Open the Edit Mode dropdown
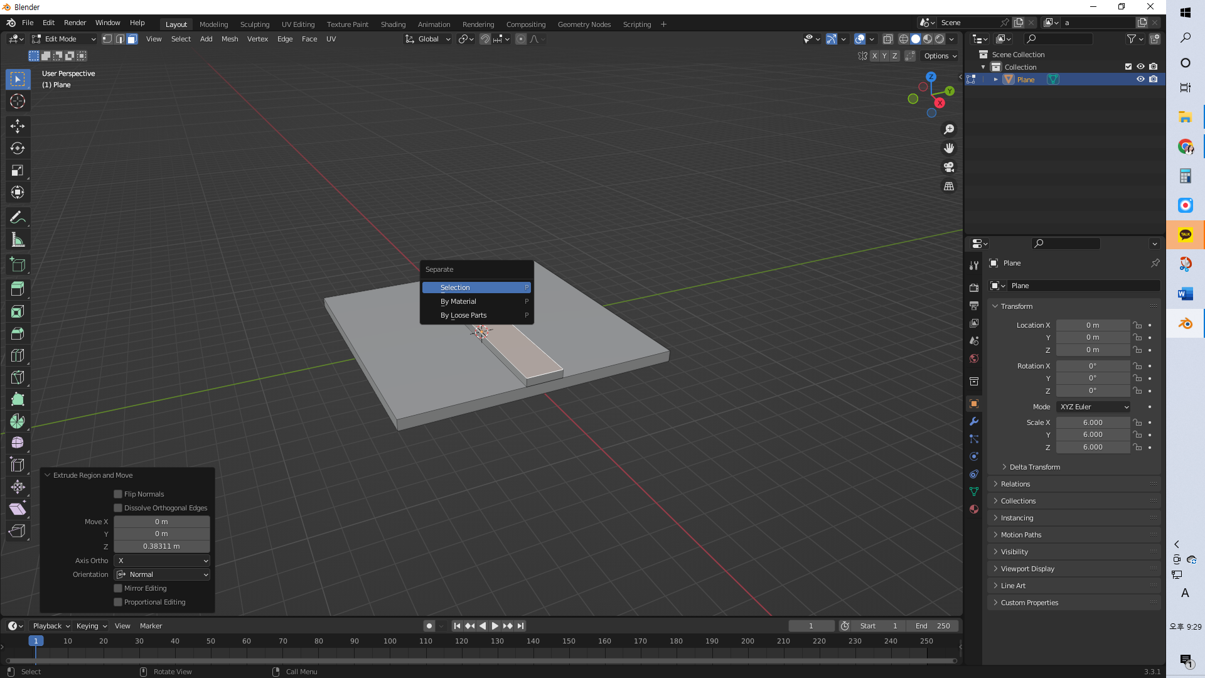This screenshot has height=678, width=1205. [x=64, y=39]
